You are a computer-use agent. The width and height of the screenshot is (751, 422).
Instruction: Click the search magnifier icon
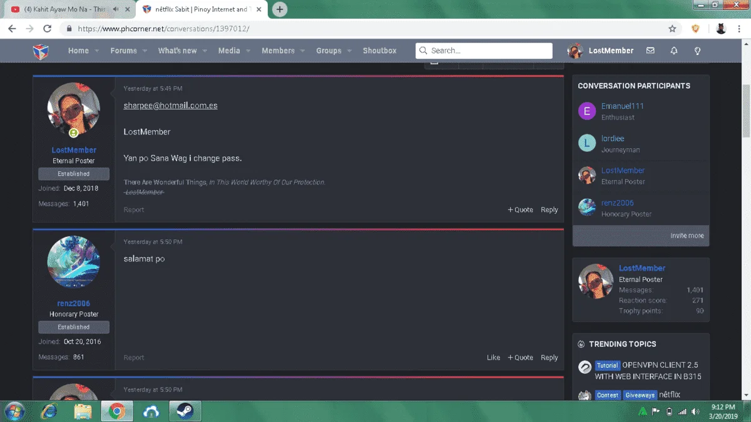click(424, 51)
